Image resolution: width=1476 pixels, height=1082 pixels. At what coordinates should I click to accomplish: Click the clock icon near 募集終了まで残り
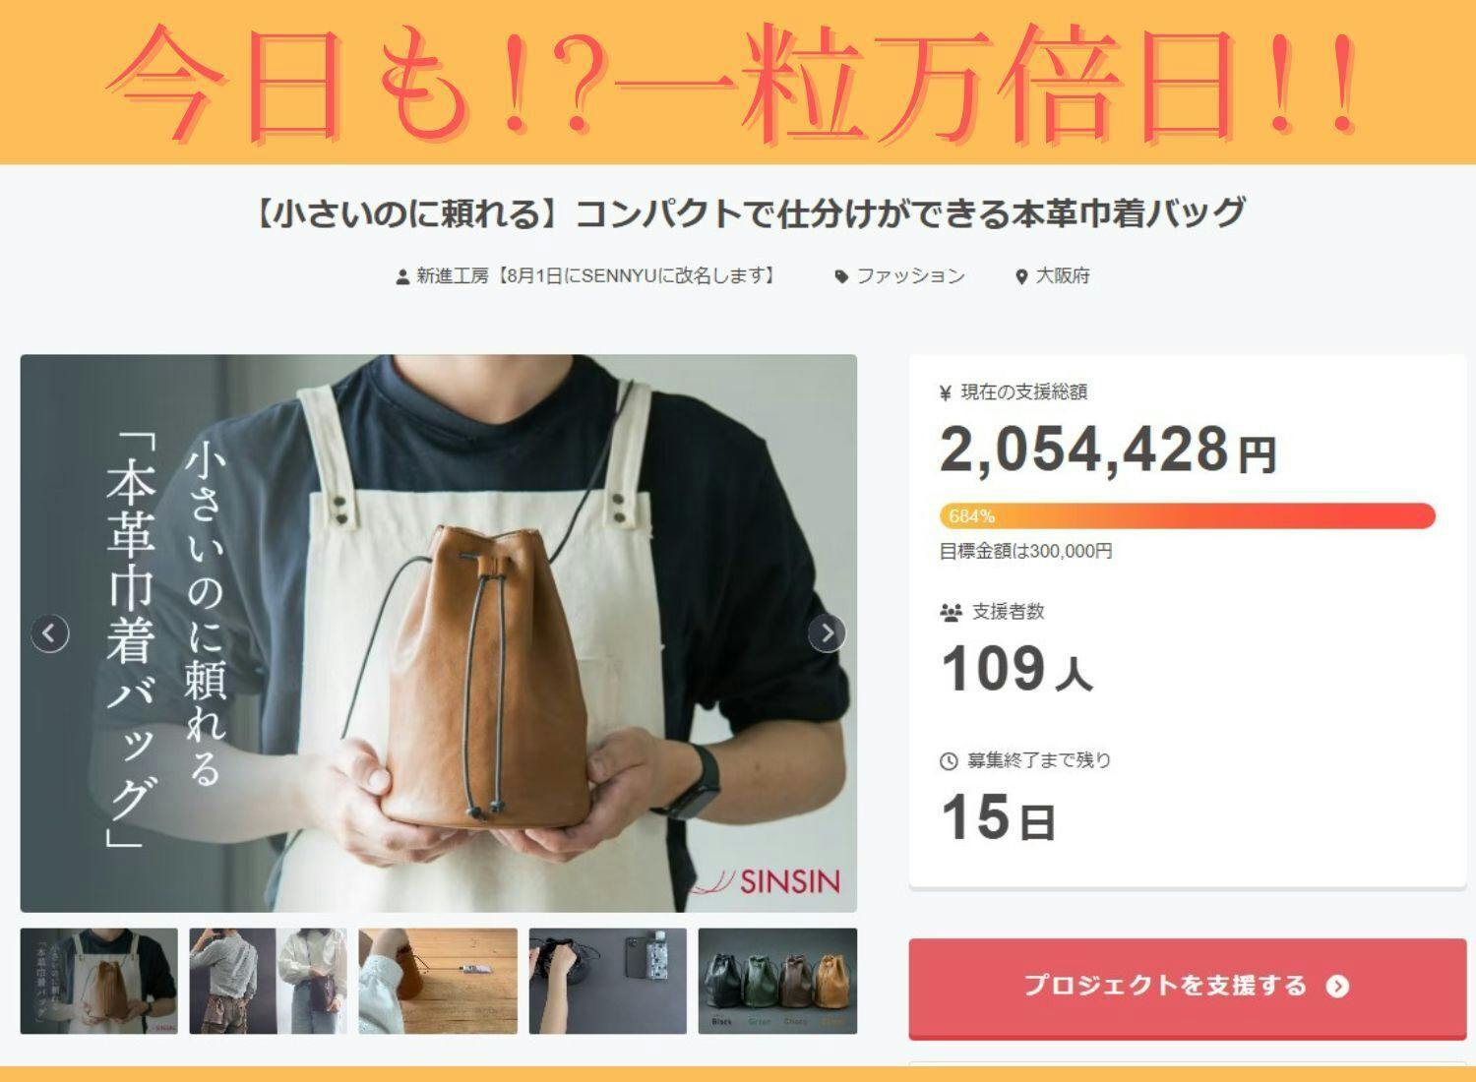[x=949, y=761]
